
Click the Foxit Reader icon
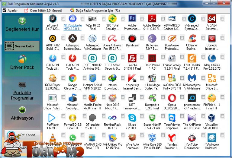coord(192,58)
